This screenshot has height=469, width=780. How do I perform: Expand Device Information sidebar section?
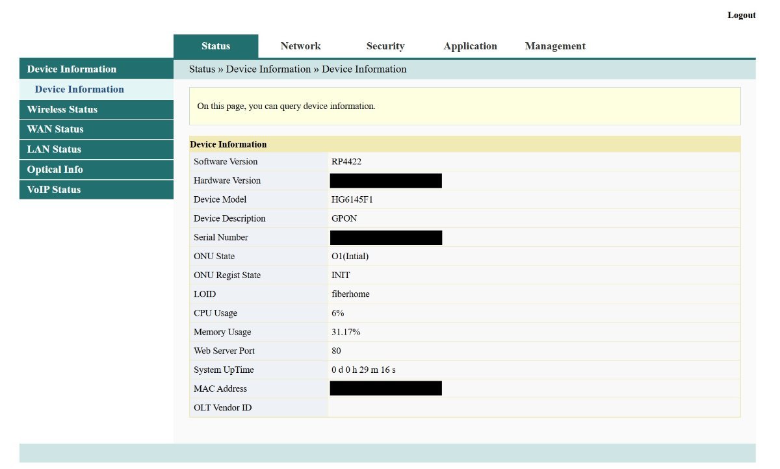(x=71, y=69)
